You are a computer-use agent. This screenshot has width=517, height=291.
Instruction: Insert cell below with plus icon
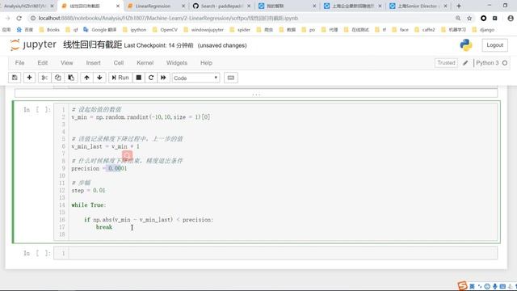(x=29, y=78)
